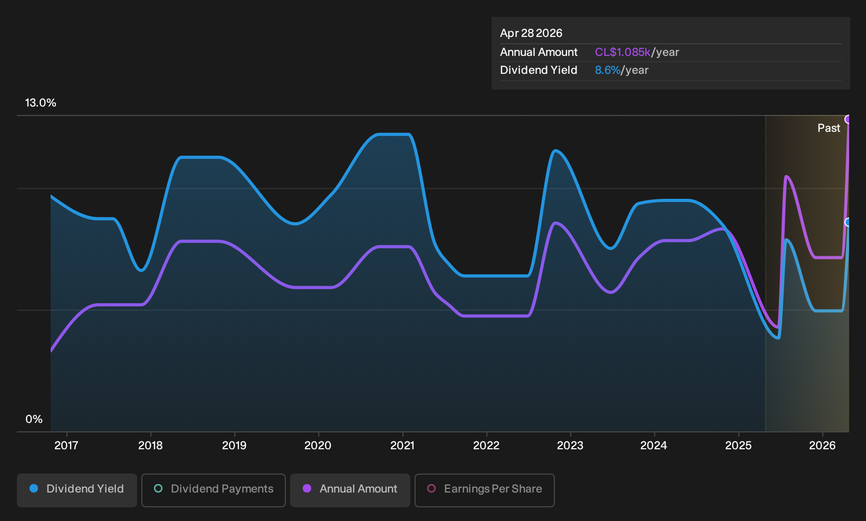
Task: Click the Past label in forecast region
Action: pyautogui.click(x=829, y=128)
